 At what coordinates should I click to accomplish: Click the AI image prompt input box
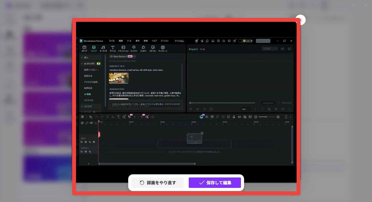[146, 105]
